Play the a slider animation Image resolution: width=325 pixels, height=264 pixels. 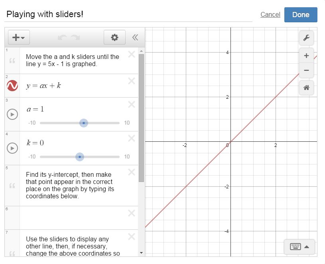tap(12, 114)
